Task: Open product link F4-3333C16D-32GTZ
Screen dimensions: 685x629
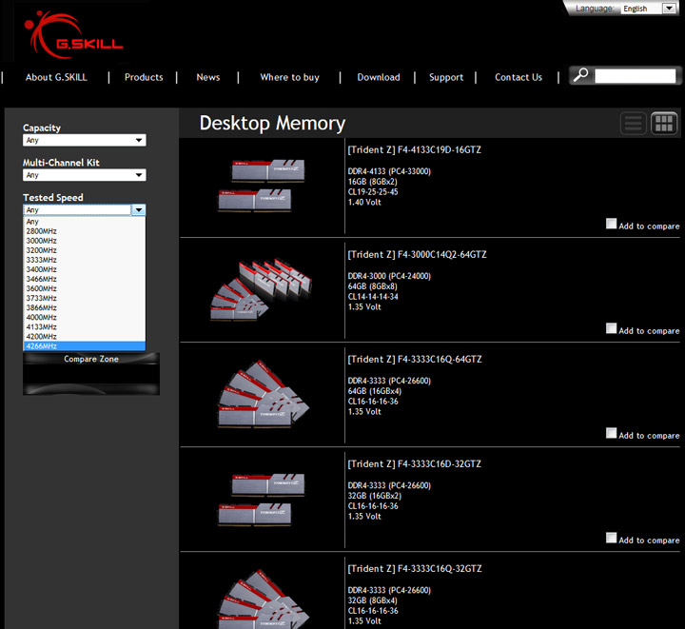Action: [x=414, y=463]
